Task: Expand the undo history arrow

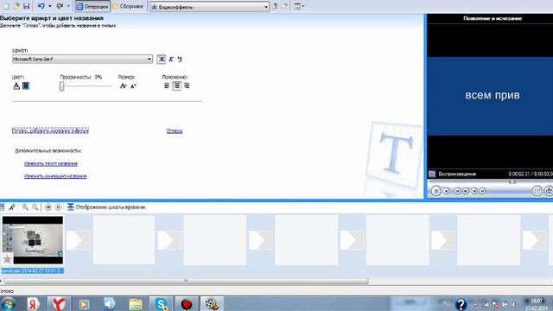Action: (x=50, y=6)
